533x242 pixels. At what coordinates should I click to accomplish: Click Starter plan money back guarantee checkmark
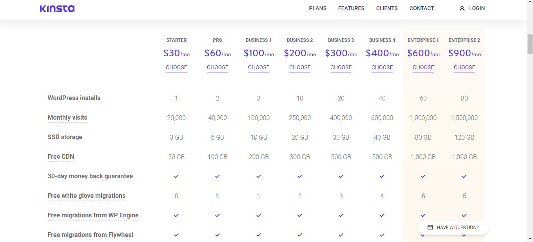[x=176, y=176]
